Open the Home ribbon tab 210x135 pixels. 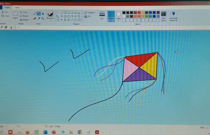[x=7, y=8]
